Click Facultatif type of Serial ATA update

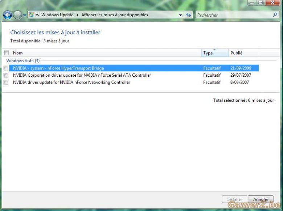coord(212,75)
